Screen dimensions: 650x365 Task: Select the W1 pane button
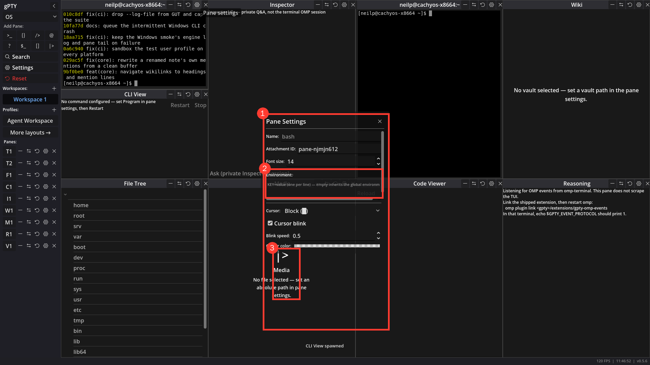(x=9, y=211)
